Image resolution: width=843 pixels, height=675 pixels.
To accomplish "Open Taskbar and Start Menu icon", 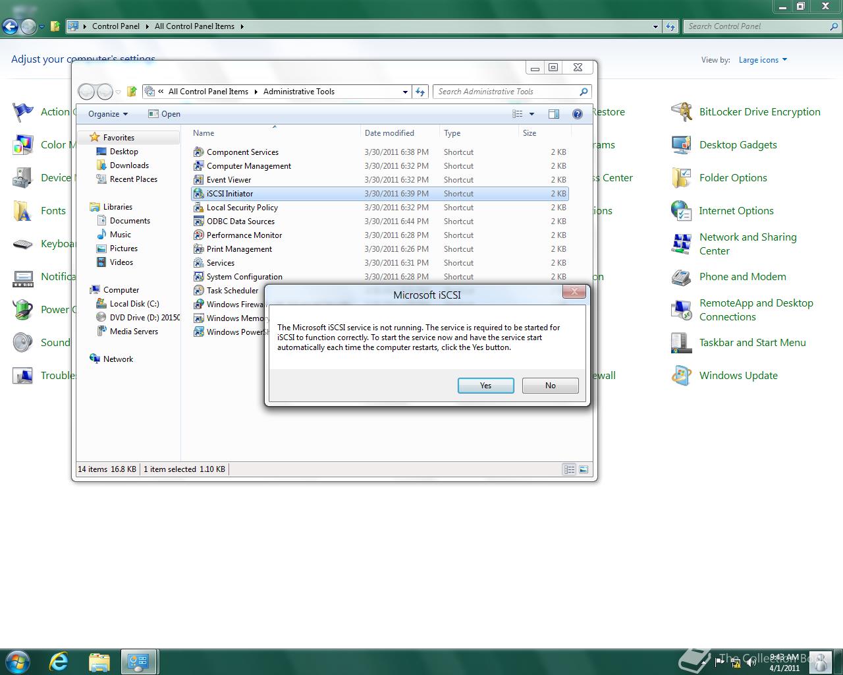I will pos(681,343).
